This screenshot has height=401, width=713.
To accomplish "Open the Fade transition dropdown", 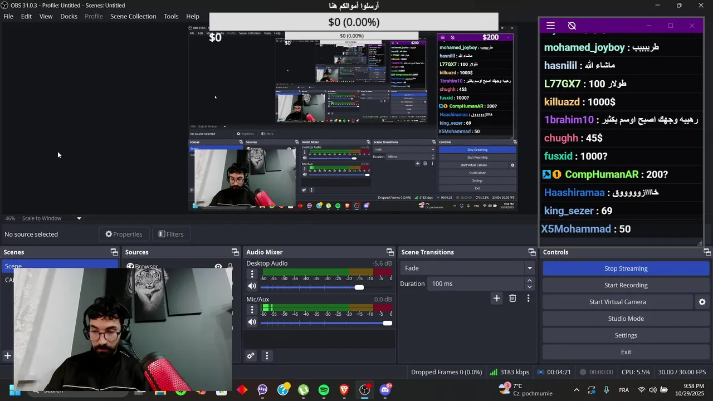I will pyautogui.click(x=467, y=268).
